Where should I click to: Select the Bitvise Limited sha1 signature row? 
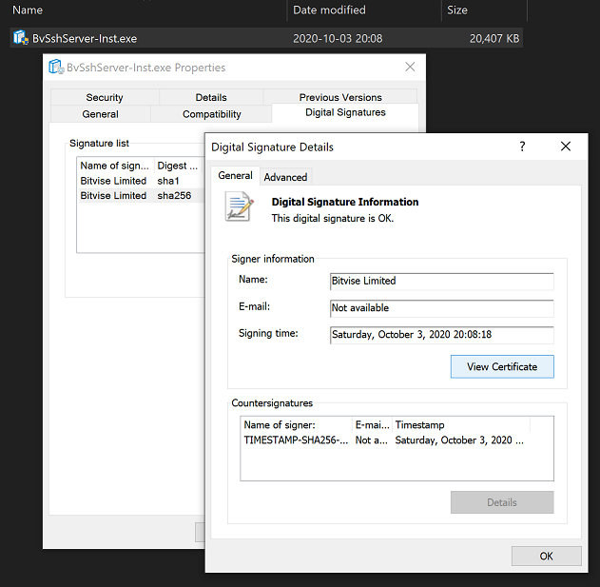point(141,181)
